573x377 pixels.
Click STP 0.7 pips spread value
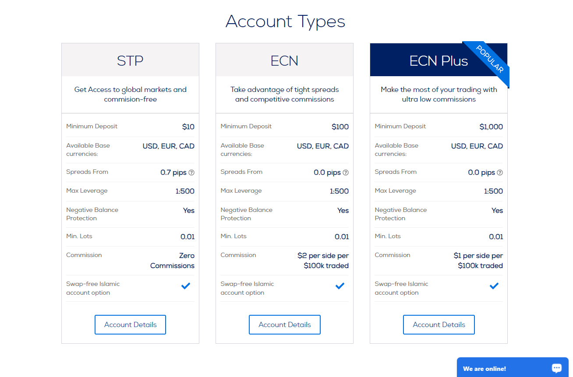[x=173, y=173]
